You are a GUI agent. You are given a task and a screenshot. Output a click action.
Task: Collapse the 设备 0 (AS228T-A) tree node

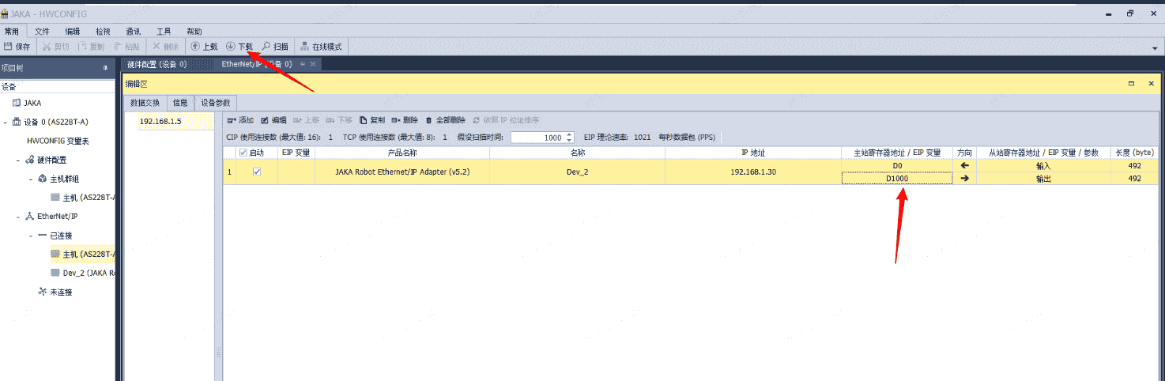6,123
